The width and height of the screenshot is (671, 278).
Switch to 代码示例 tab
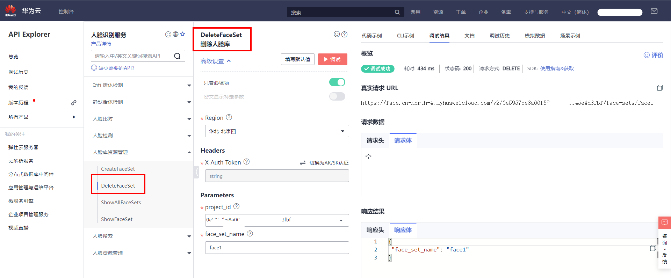coord(371,36)
